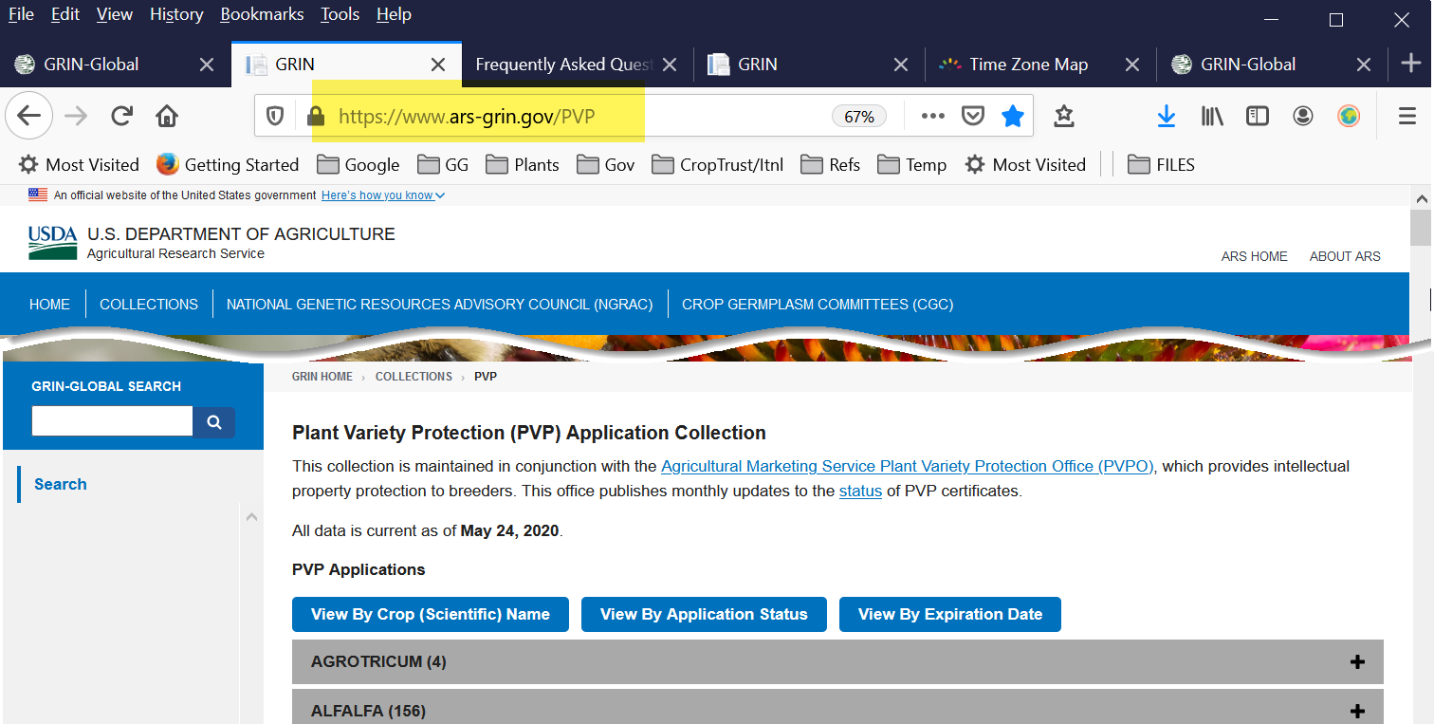Open the Refs bookmarks folder
This screenshot has width=1434, height=724.
pyautogui.click(x=831, y=164)
